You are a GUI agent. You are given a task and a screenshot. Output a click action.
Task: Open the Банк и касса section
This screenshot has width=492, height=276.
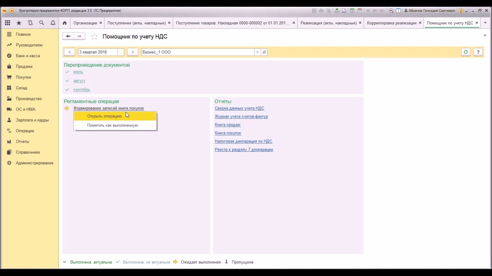[30, 56]
